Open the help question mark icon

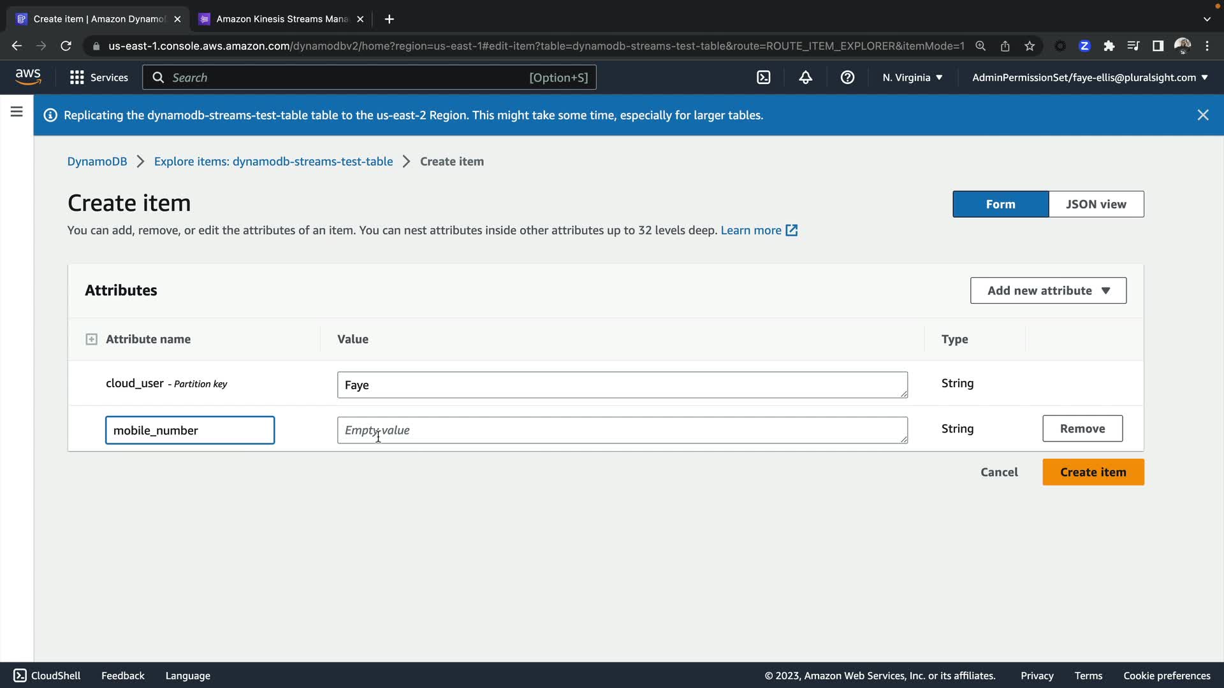tap(847, 78)
